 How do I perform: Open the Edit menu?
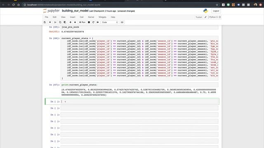54,17
